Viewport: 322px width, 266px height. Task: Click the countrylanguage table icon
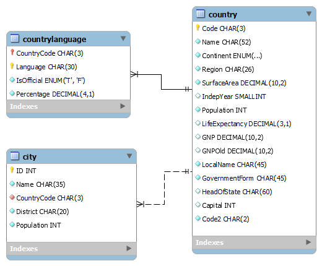tap(15, 38)
